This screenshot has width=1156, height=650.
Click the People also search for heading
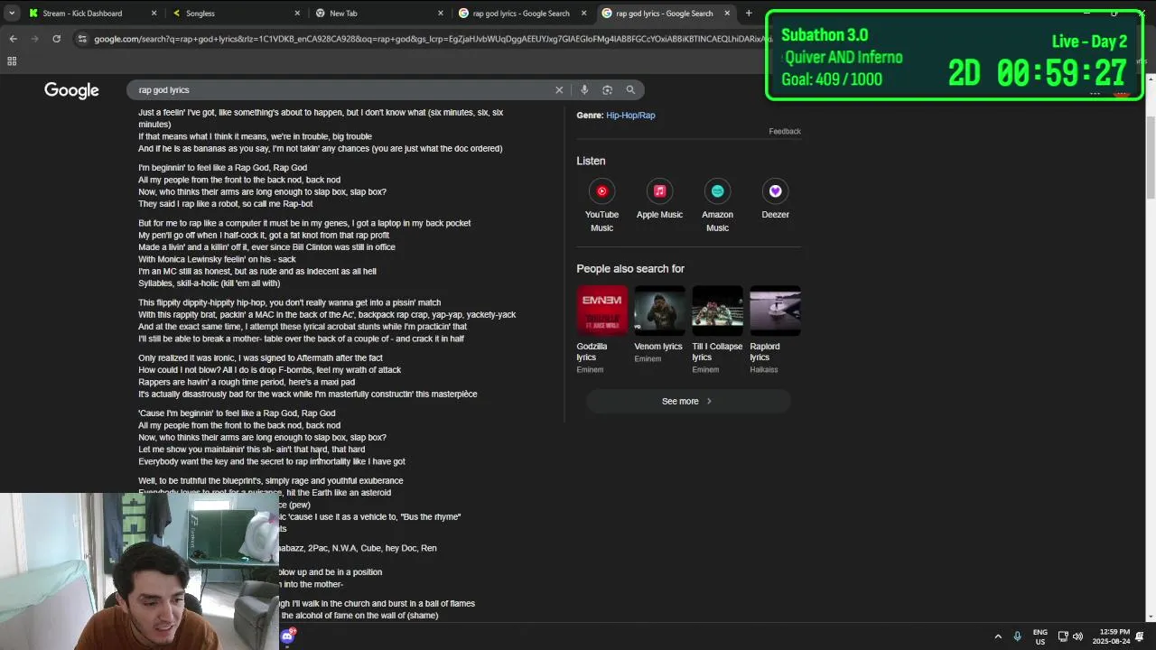click(630, 269)
